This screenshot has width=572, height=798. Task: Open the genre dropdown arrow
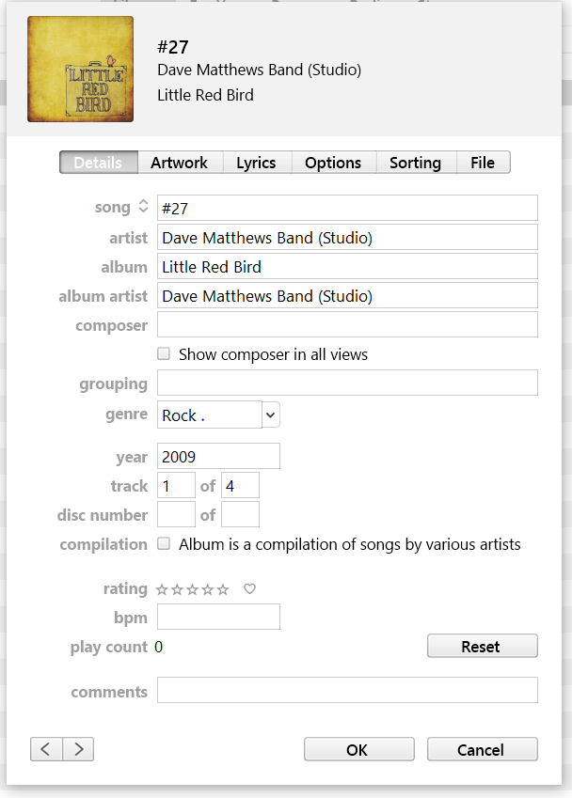click(x=271, y=415)
